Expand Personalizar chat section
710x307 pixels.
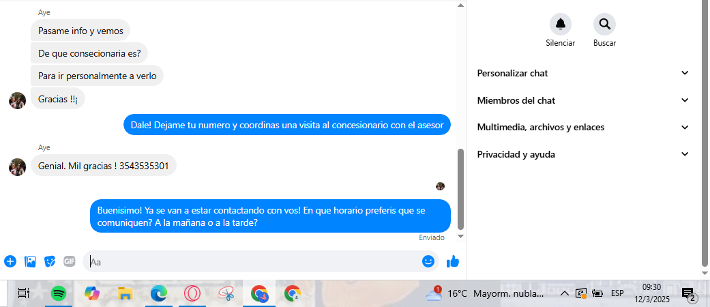pyautogui.click(x=583, y=73)
